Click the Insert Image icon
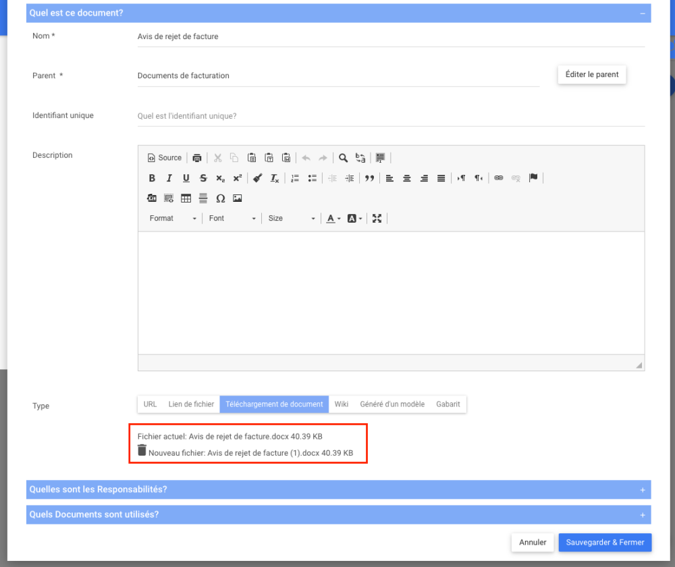This screenshot has height=567, width=675. pos(237,198)
